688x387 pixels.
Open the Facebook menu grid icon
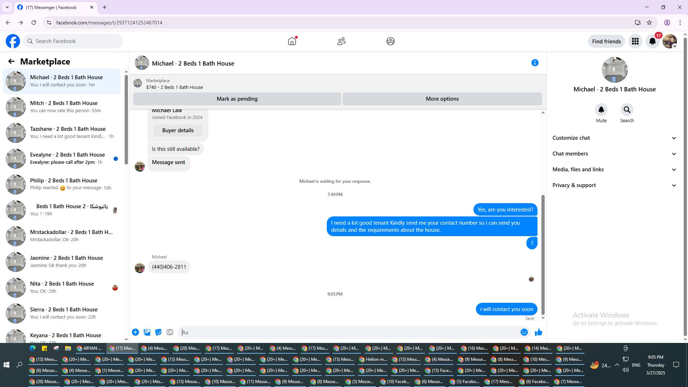[x=635, y=41]
